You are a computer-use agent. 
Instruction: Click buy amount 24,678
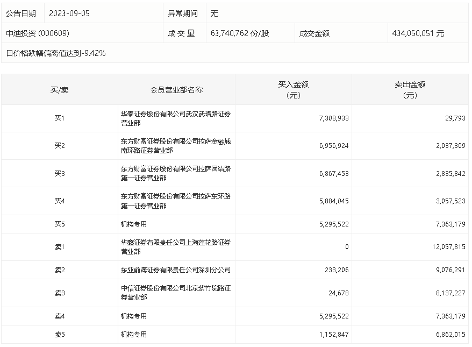coord(338,293)
